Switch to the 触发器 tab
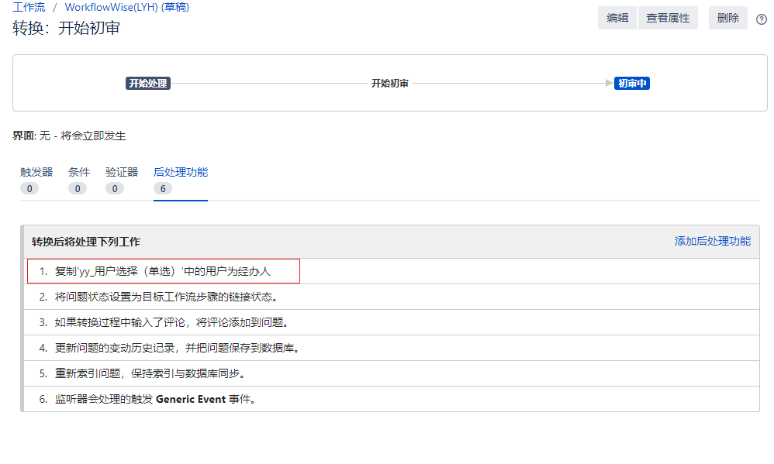Screen dimensions: 774x464 (36, 172)
